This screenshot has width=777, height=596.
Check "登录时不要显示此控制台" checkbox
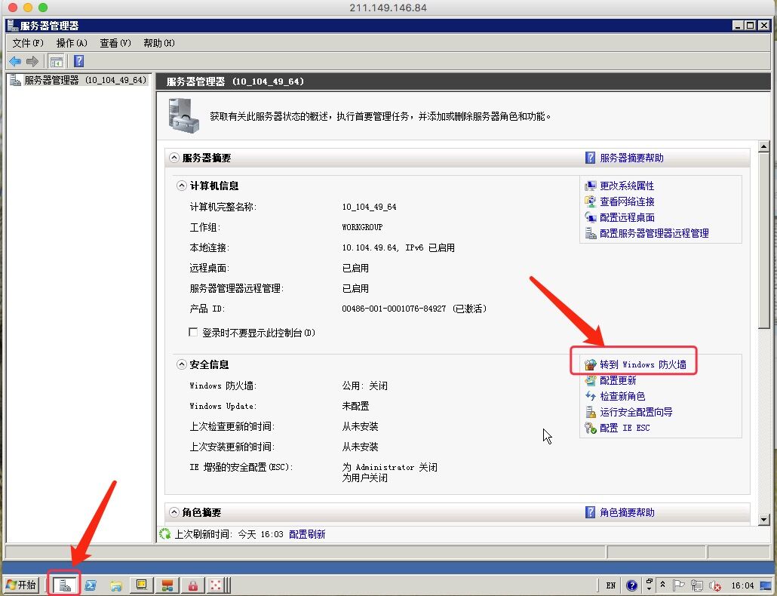194,332
